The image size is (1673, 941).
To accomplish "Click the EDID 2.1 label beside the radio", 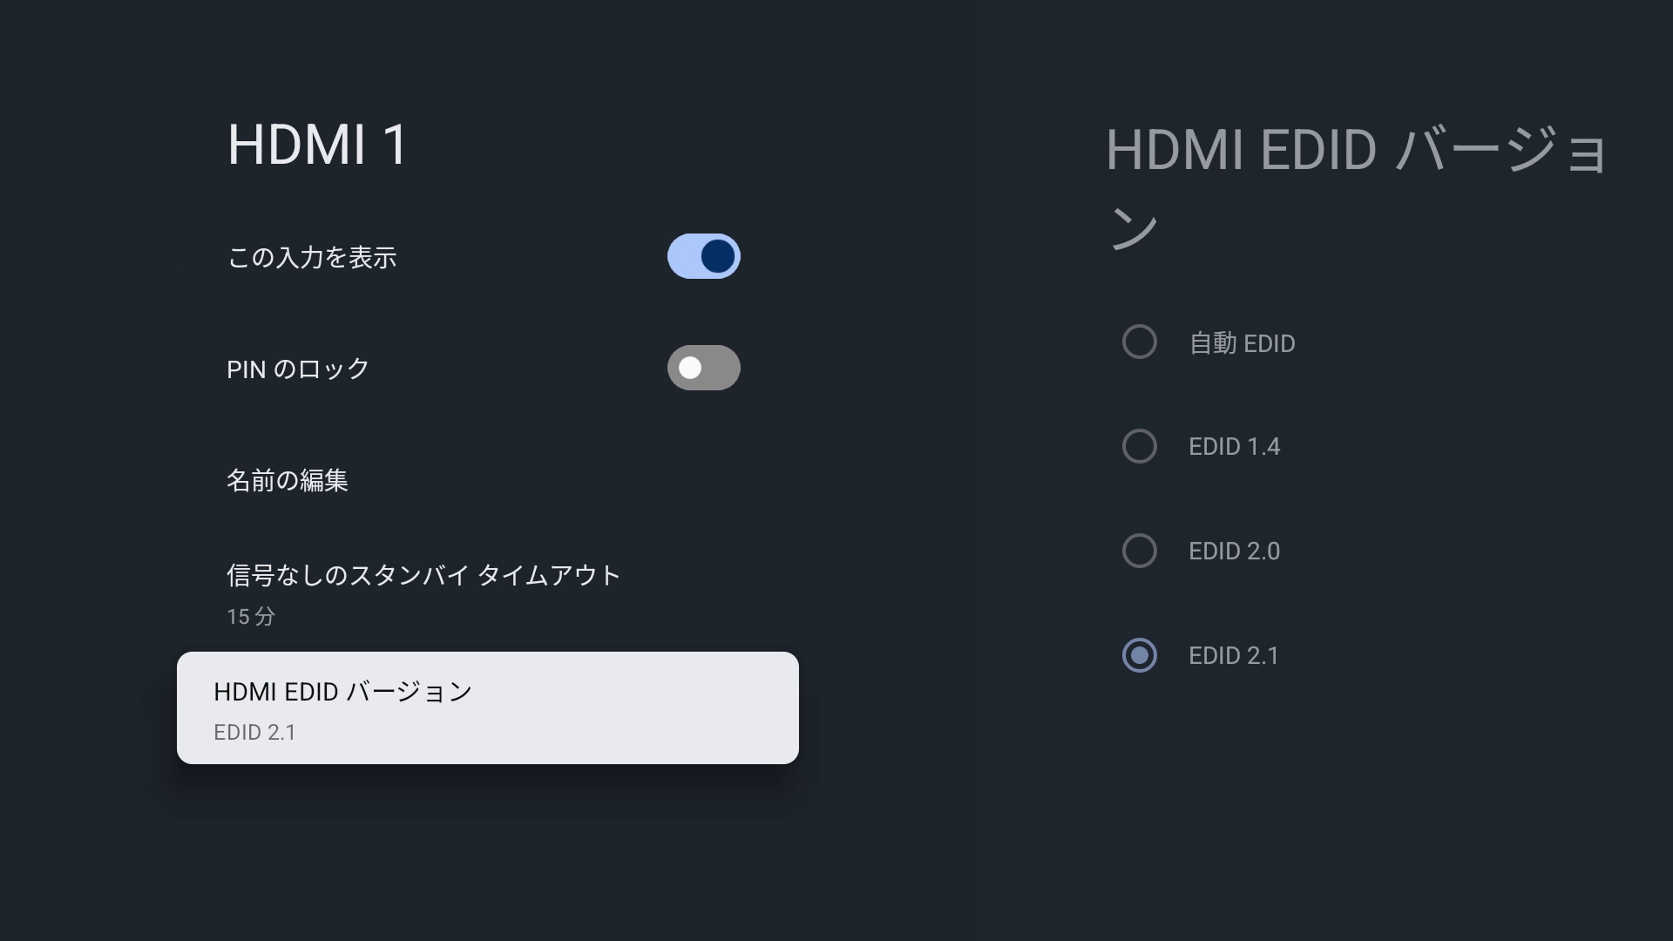I will click(1234, 656).
